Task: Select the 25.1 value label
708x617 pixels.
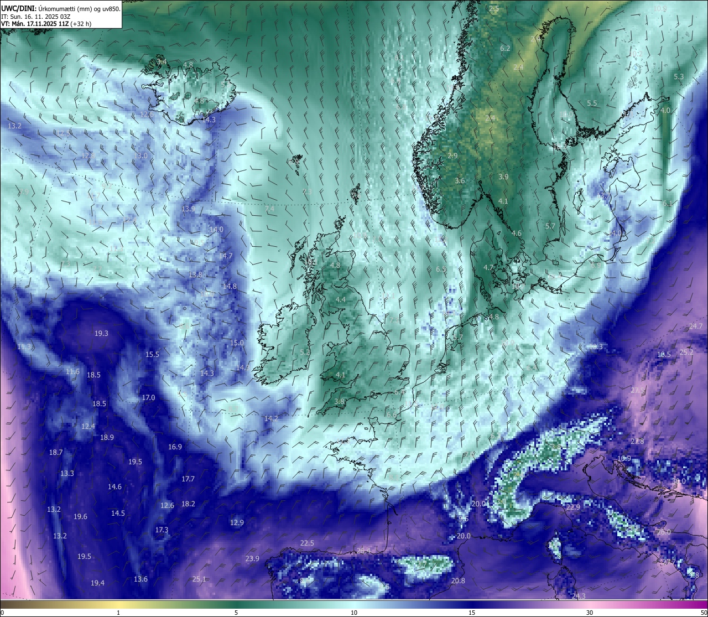Action: [x=199, y=579]
